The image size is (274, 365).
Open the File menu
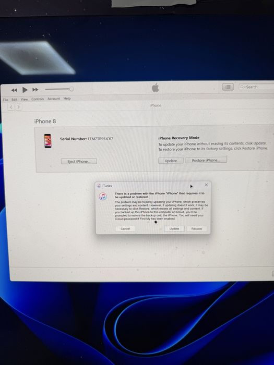coord(6,100)
